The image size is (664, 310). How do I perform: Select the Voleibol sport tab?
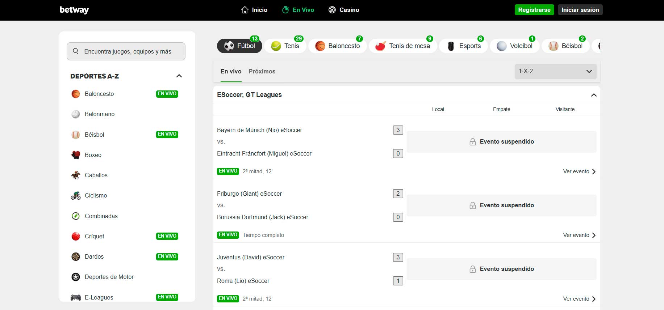point(515,46)
